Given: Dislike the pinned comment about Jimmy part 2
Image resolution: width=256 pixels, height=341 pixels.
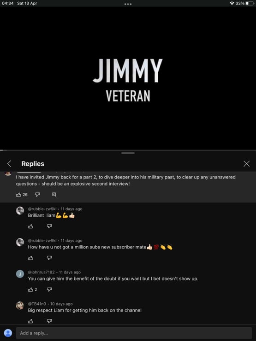Looking at the screenshot, I should coord(37,195).
